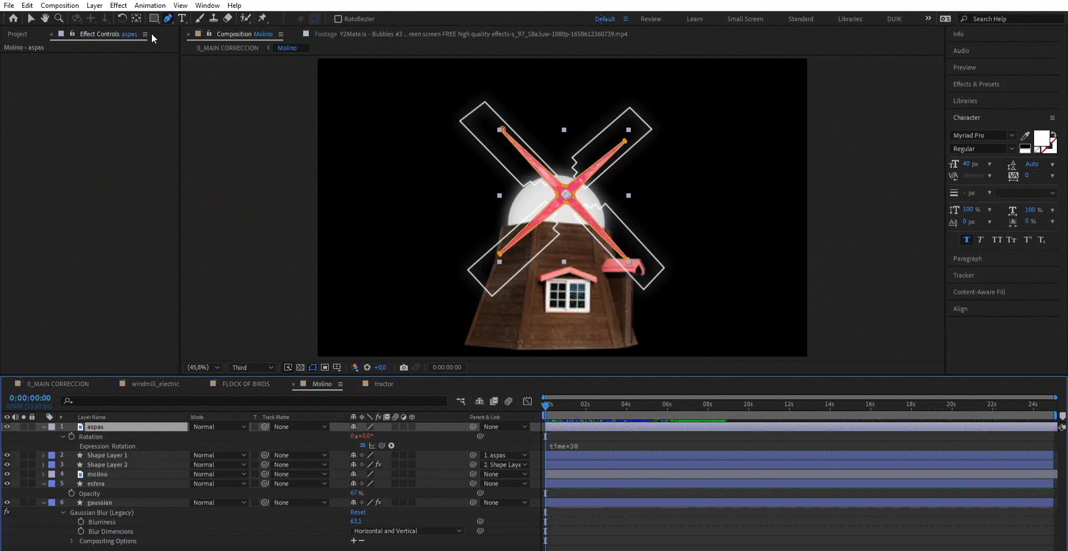
Task: Pick font color with eyedropper icon
Action: (x=1025, y=136)
